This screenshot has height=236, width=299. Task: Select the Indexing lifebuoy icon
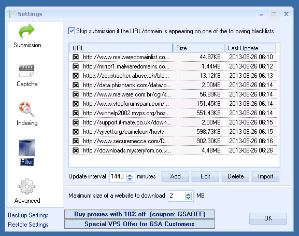tap(27, 109)
